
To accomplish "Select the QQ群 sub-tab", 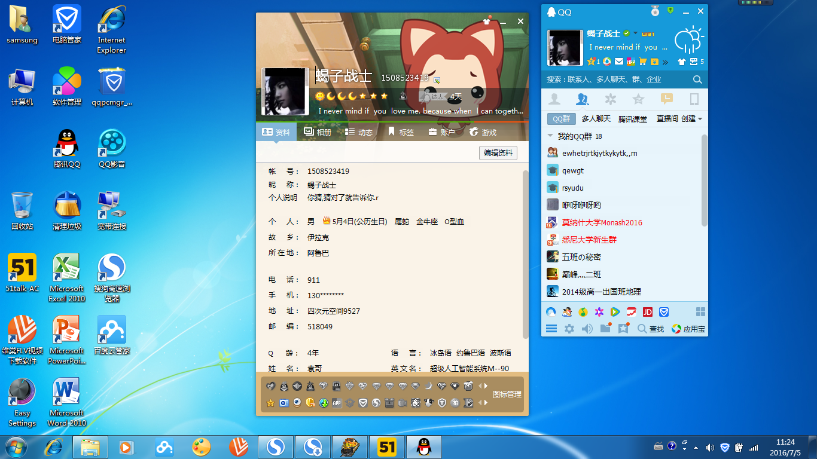I will pos(562,119).
